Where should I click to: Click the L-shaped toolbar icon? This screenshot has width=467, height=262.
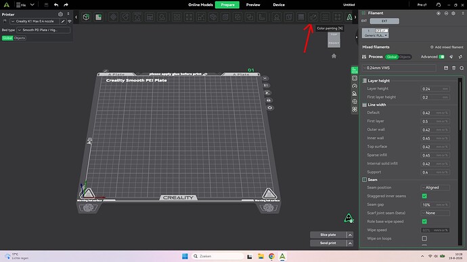[262, 17]
